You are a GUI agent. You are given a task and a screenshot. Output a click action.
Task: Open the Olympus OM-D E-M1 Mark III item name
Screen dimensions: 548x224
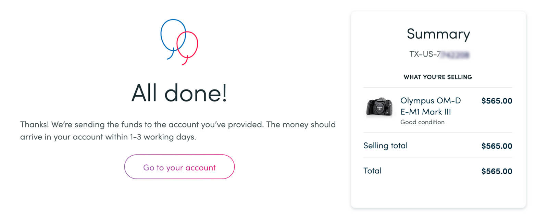pos(430,106)
